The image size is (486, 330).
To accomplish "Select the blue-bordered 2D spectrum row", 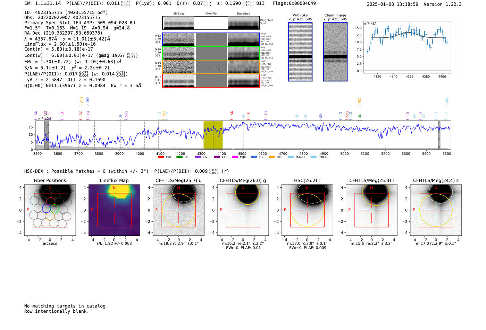I will (x=211, y=39).
